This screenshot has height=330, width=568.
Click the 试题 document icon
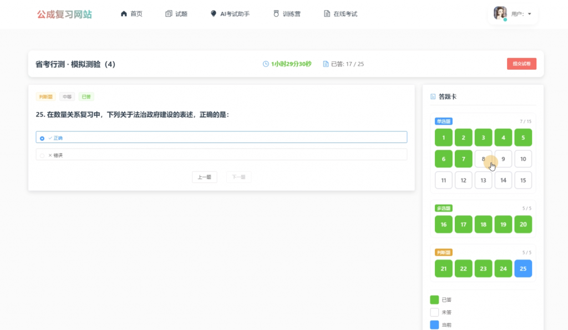click(x=169, y=14)
